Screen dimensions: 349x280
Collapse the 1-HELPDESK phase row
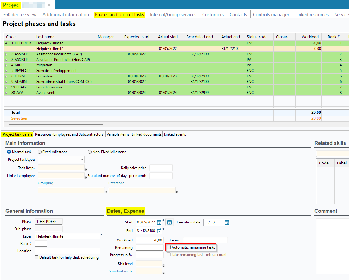(6, 43)
